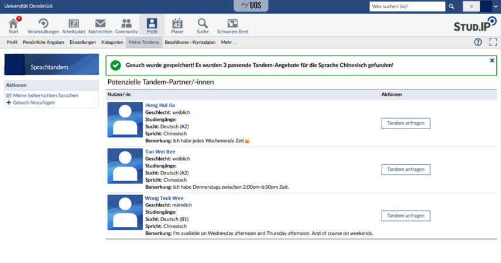Open the Planer calendar icon
The height and width of the screenshot is (263, 501).
click(x=177, y=25)
